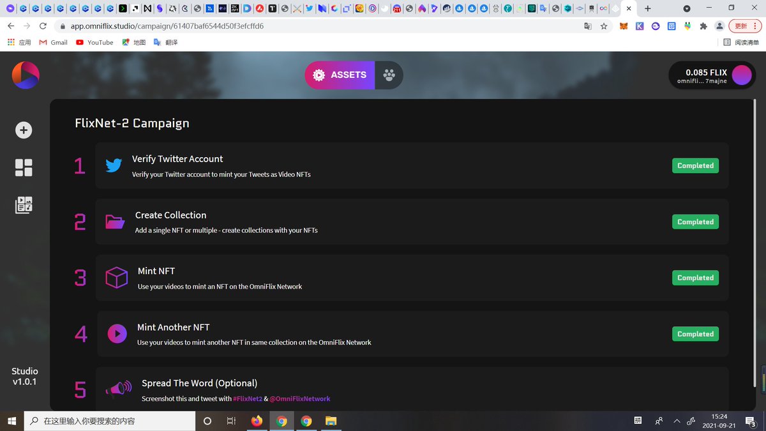
Task: Click the Studio v1.0.1 version label
Action: 25,376
